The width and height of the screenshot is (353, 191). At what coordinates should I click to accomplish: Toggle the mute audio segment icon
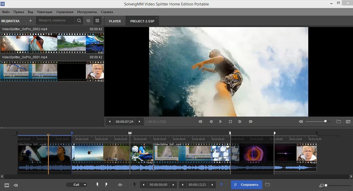coord(120,185)
